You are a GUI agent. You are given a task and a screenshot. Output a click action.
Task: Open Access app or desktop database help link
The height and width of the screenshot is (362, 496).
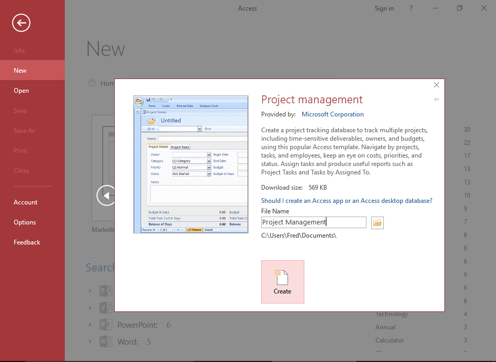[346, 201]
